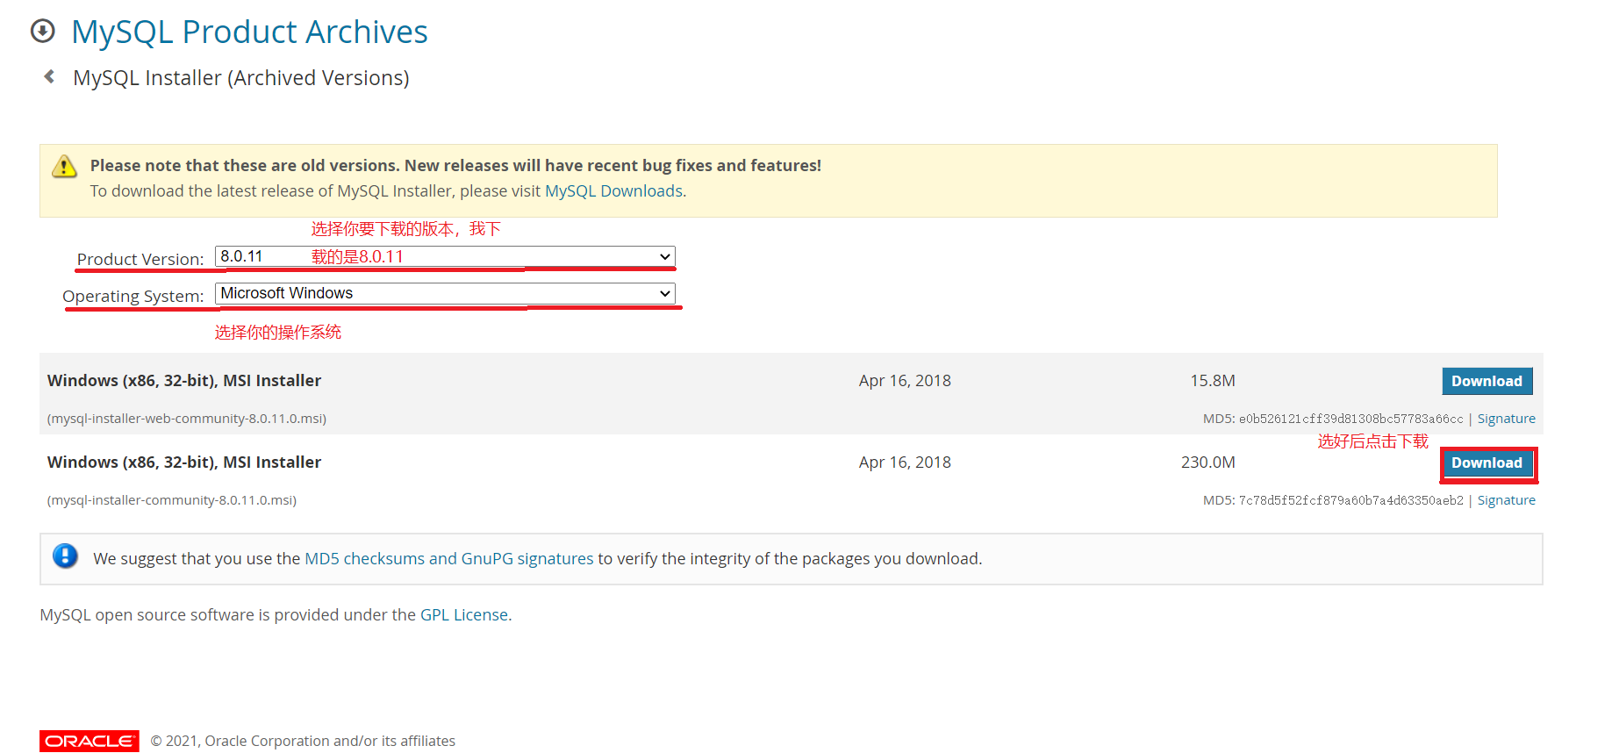Open the Operating System dropdown
This screenshot has width=1619, height=753.
[445, 293]
